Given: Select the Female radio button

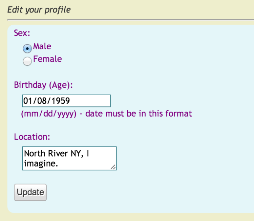Looking at the screenshot, I should (x=27, y=61).
